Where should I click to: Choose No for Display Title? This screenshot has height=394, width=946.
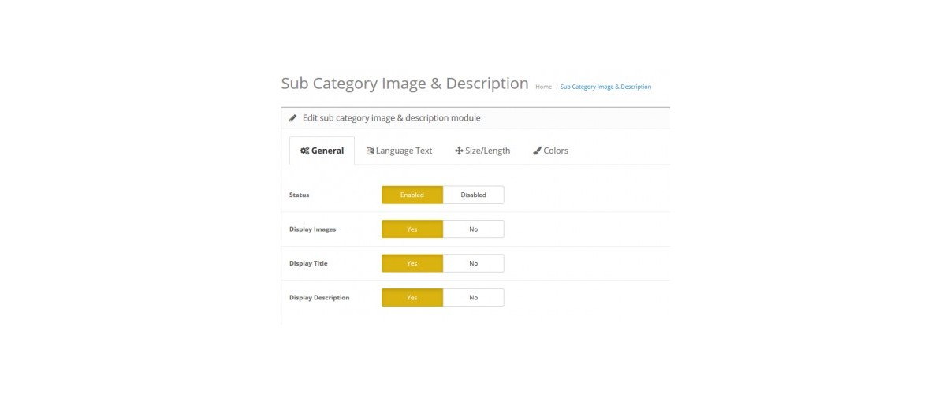[473, 263]
